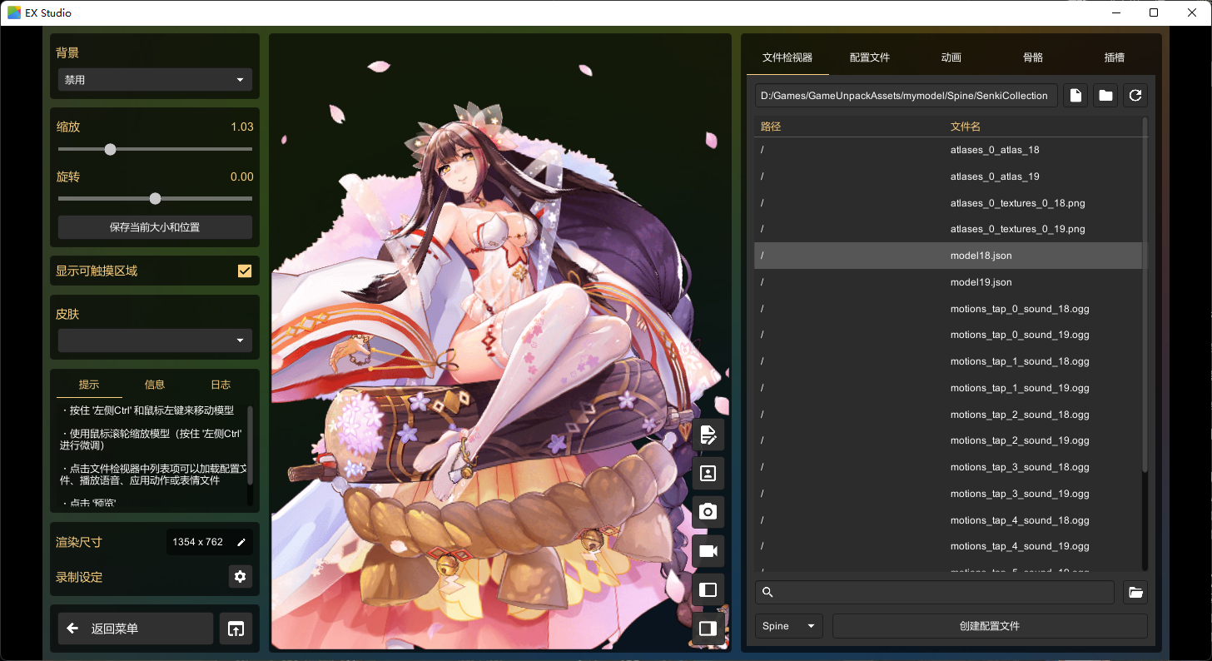Select atlases_0_textures_0_19.png row
This screenshot has height=661, width=1212.
(948, 229)
